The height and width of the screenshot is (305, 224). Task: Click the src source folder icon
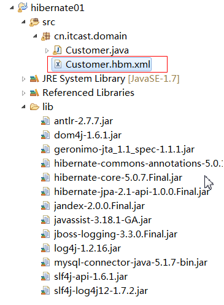[x=34, y=22]
